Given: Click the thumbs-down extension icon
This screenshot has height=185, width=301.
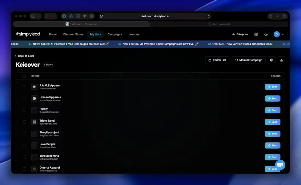Looking at the screenshot, I should 85,16.
